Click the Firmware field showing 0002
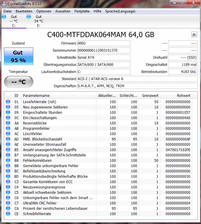201x224 pixels. point(104,43)
